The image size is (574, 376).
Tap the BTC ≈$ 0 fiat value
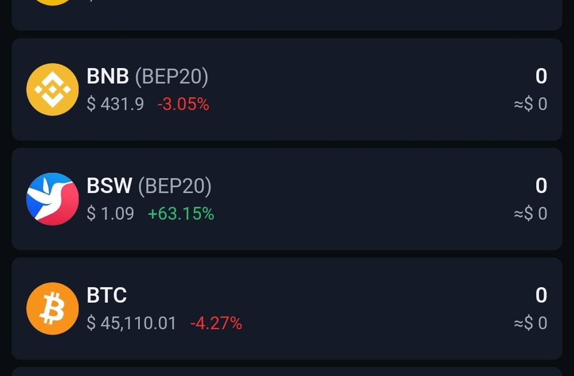click(530, 323)
